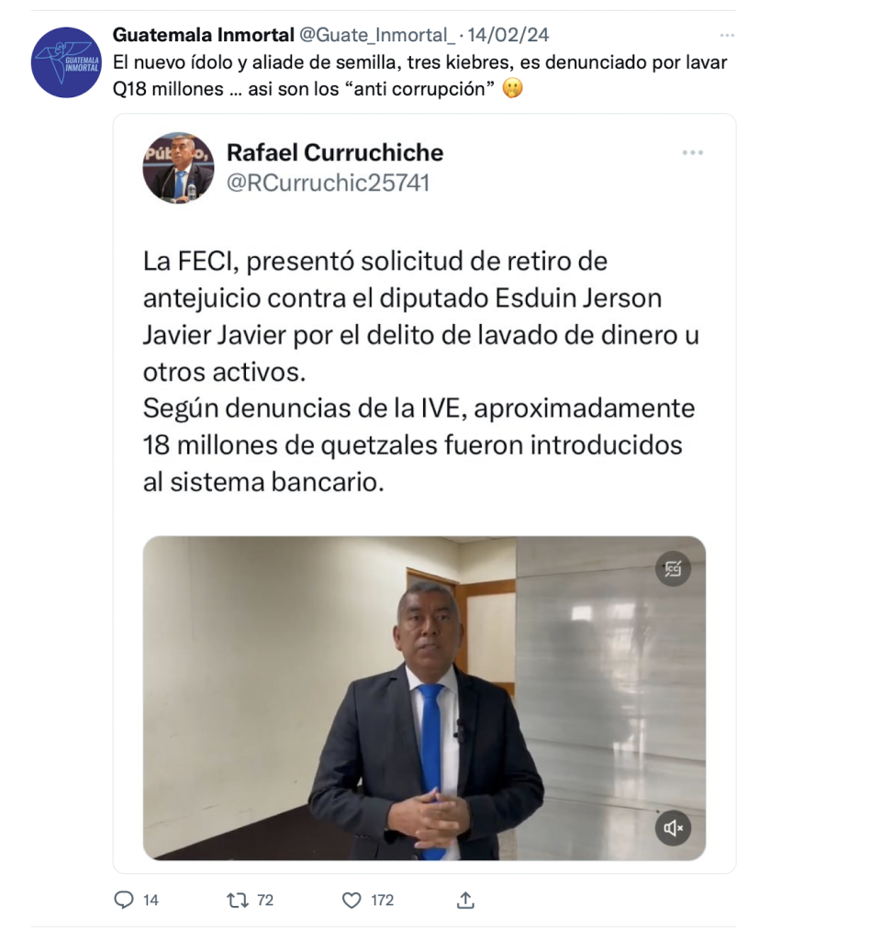Play the embedded video thumbnail

point(424,699)
